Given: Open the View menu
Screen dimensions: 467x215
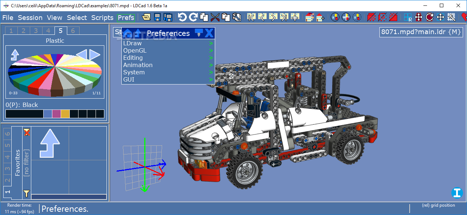Looking at the screenshot, I should coord(55,17).
